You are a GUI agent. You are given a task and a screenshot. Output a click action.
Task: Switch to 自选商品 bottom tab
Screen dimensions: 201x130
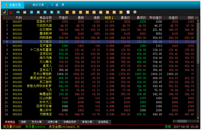pyautogui.click(x=103, y=122)
